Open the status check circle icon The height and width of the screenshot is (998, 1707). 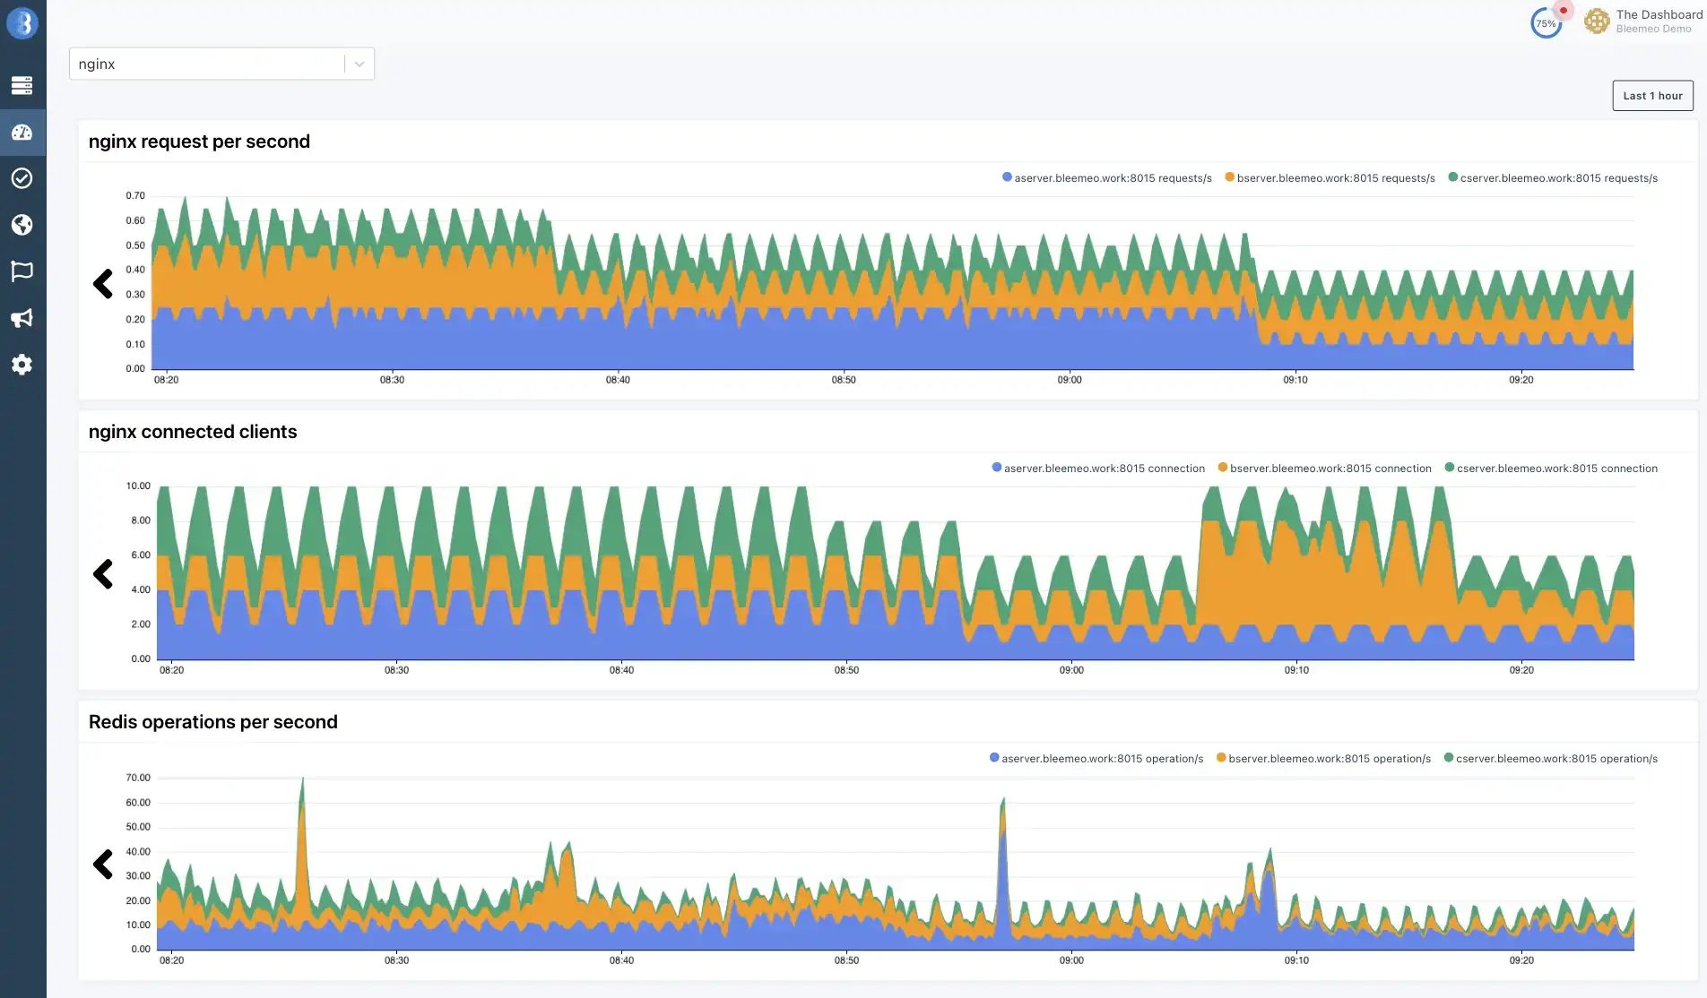(x=22, y=178)
